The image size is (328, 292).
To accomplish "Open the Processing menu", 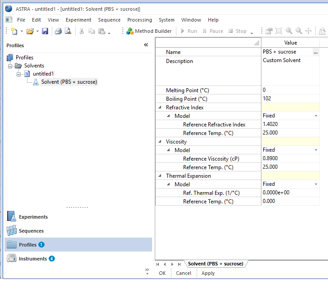I will (139, 20).
